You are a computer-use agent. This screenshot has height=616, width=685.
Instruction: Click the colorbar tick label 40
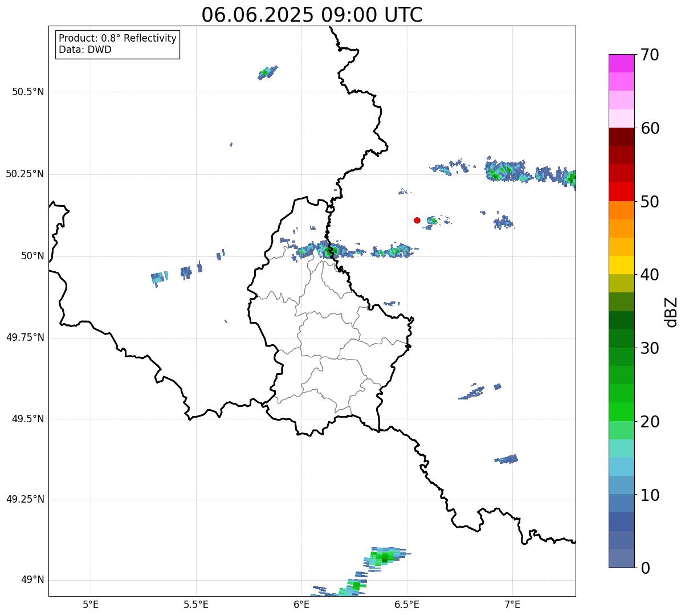click(x=650, y=275)
